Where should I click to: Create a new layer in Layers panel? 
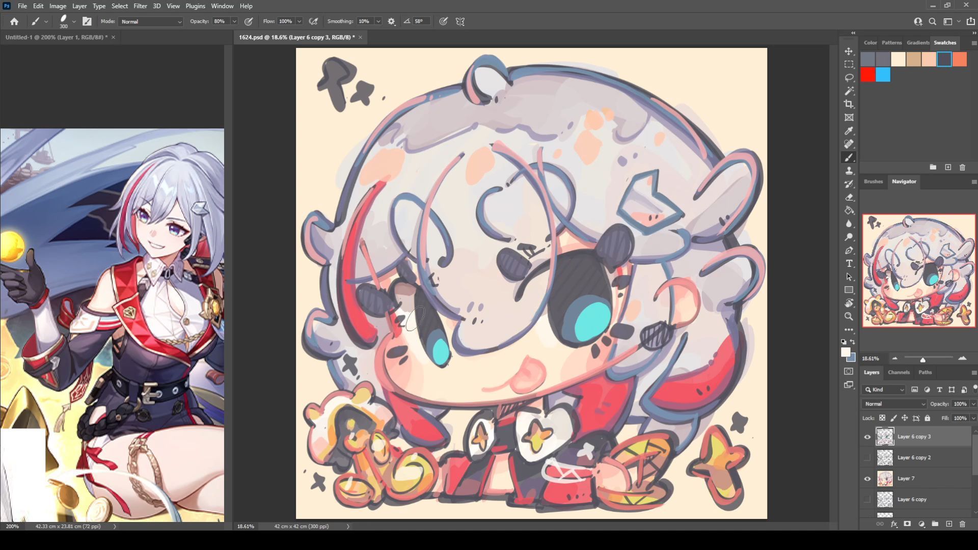pos(949,524)
